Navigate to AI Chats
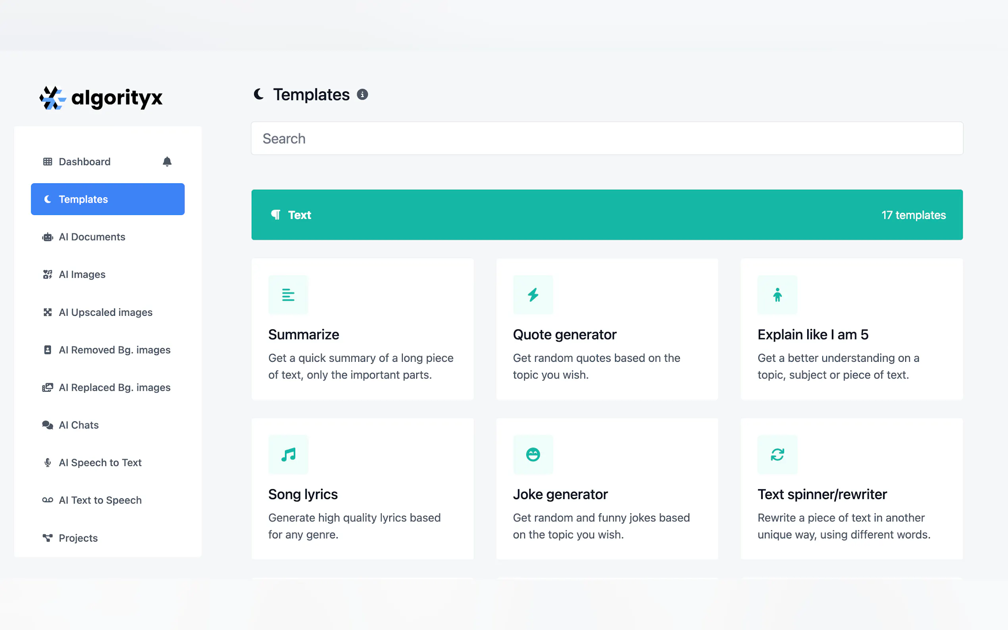1008x630 pixels. pos(79,425)
